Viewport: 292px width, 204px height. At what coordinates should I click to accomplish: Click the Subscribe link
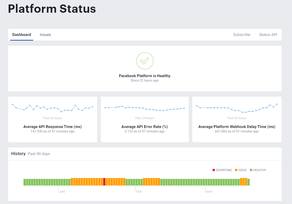click(x=241, y=35)
